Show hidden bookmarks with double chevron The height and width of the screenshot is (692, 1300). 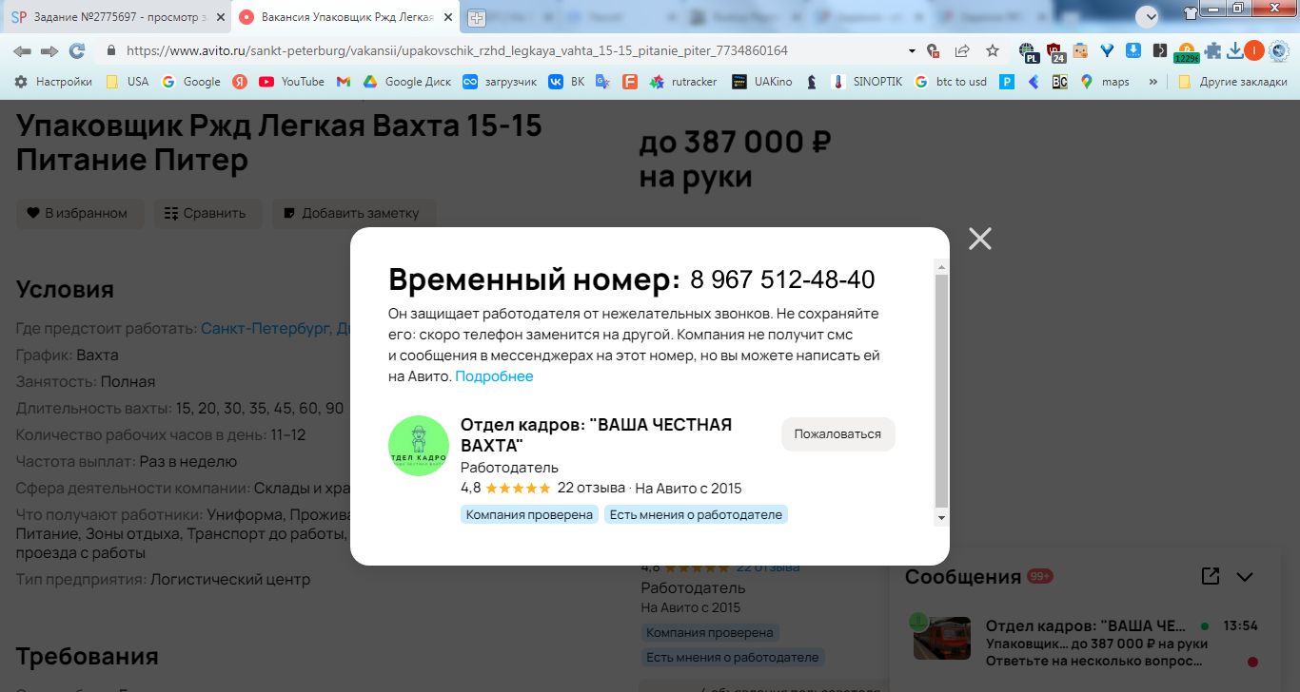[1153, 82]
